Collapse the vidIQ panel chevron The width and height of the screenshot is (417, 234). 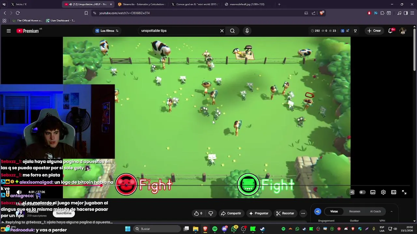click(391, 212)
